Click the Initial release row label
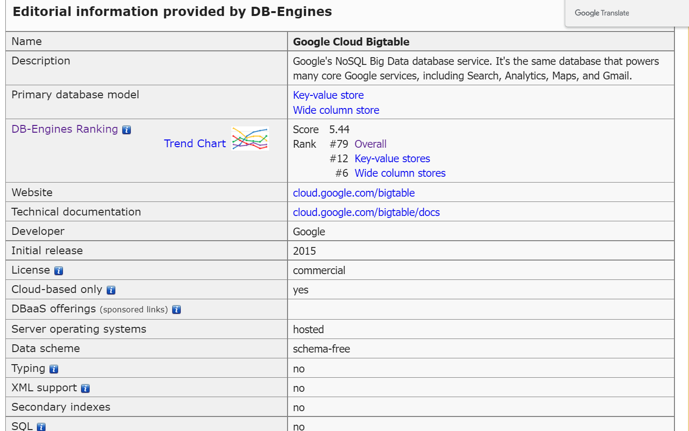This screenshot has width=689, height=431. point(47,250)
